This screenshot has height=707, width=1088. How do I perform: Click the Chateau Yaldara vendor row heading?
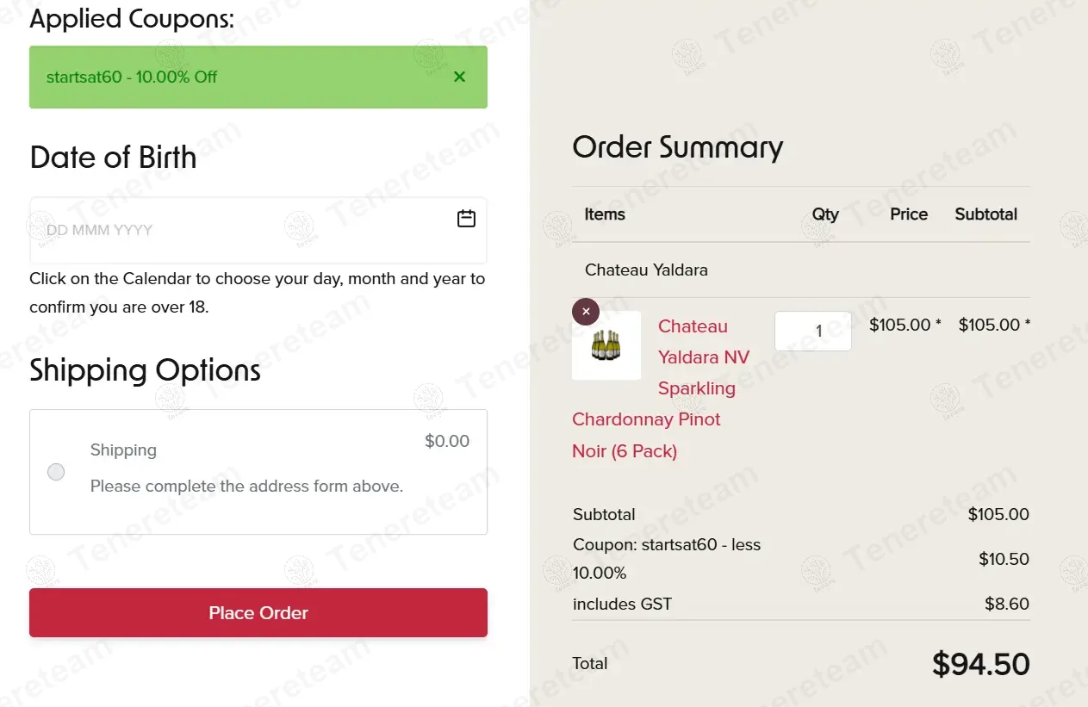(x=646, y=270)
